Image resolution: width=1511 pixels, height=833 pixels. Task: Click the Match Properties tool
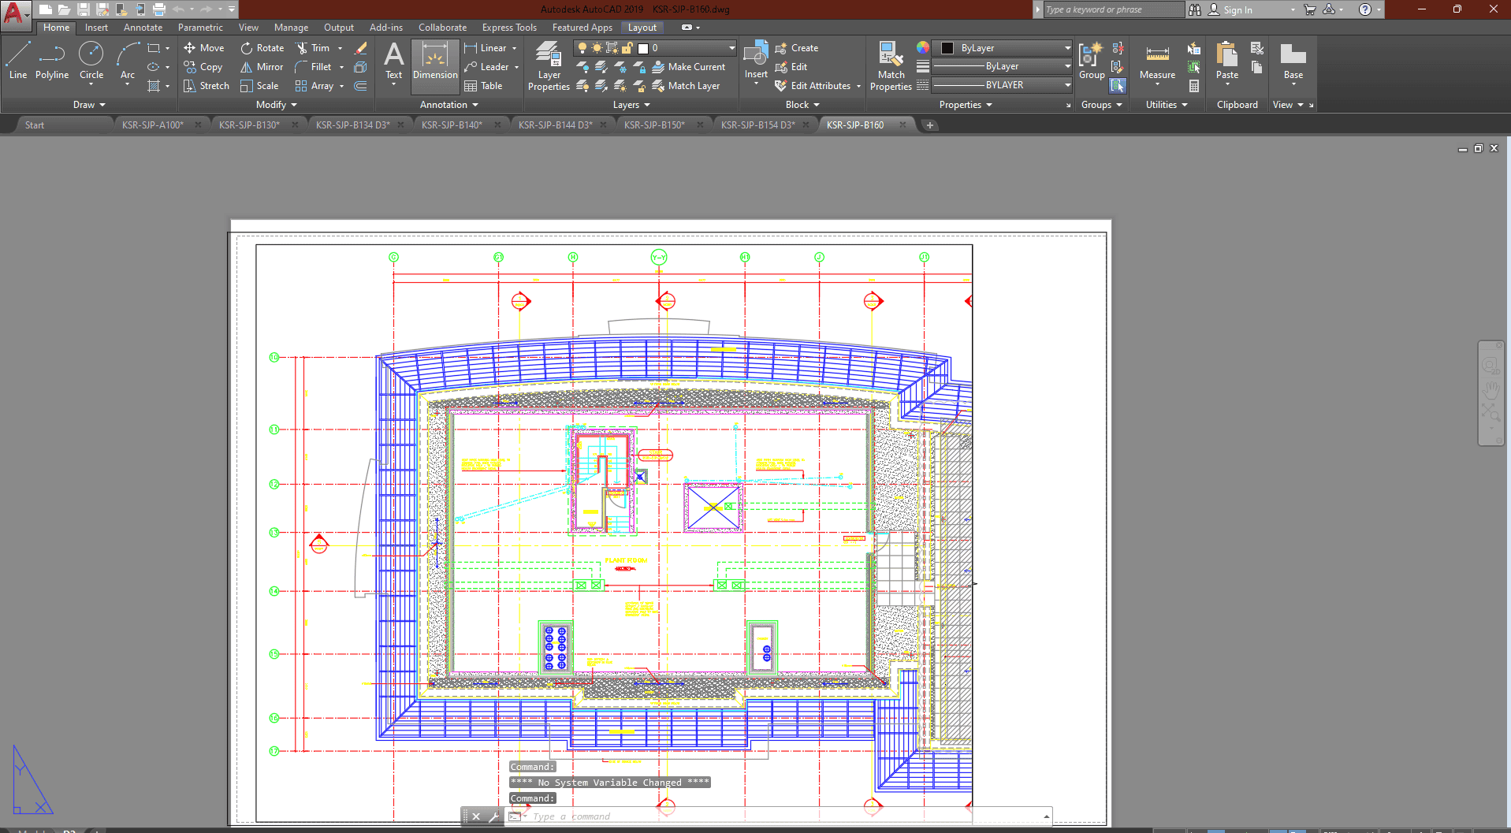coord(891,66)
